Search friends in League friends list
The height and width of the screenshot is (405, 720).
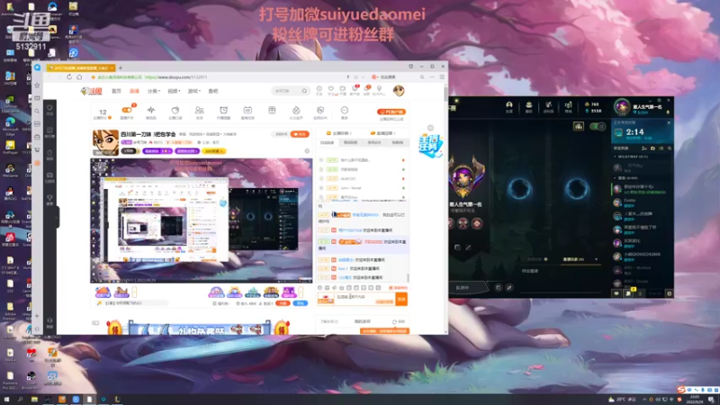(670, 148)
